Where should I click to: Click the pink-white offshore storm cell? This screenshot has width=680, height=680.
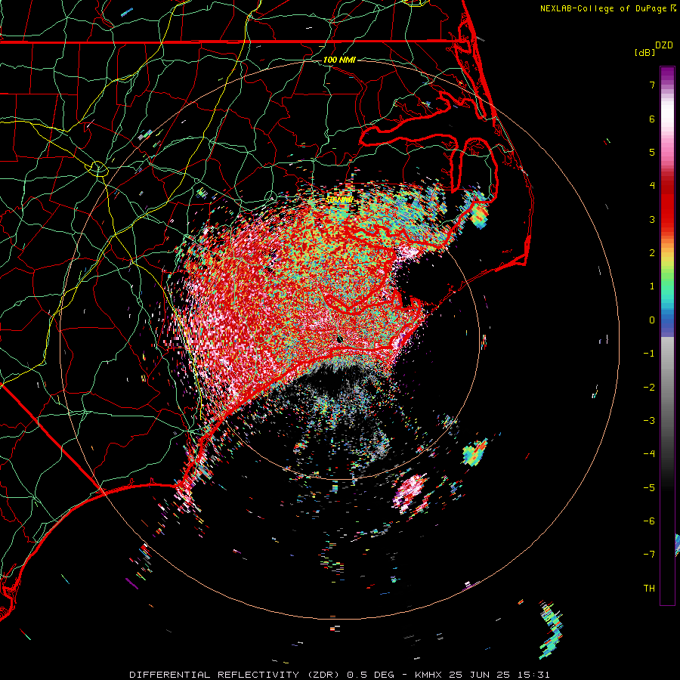(x=410, y=493)
